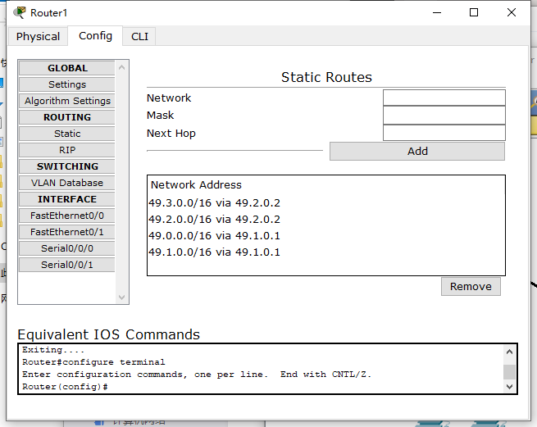Click the ROUTING section header
This screenshot has height=427, width=537.
pyautogui.click(x=67, y=117)
